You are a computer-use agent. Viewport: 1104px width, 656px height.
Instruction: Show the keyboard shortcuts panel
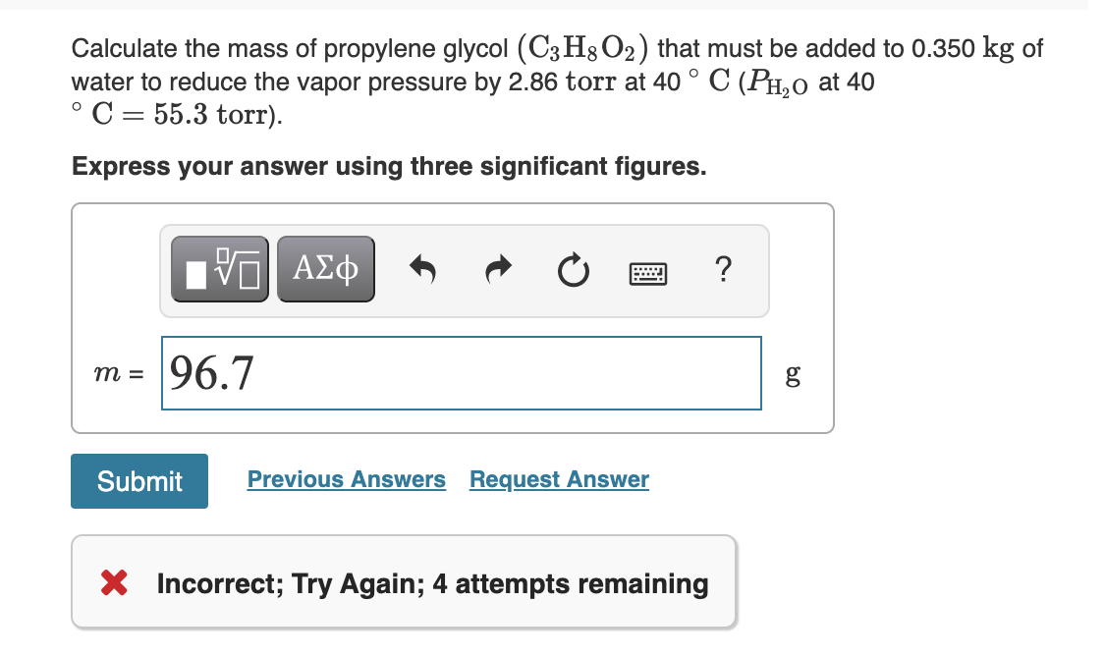(x=648, y=271)
